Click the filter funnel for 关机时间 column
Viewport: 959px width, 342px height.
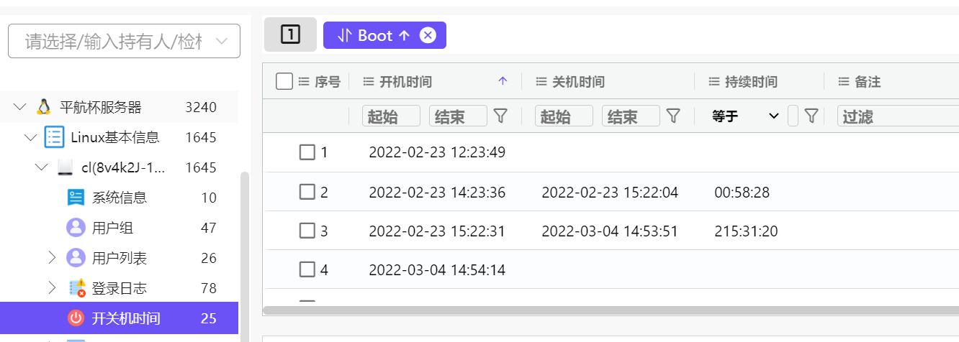[673, 116]
